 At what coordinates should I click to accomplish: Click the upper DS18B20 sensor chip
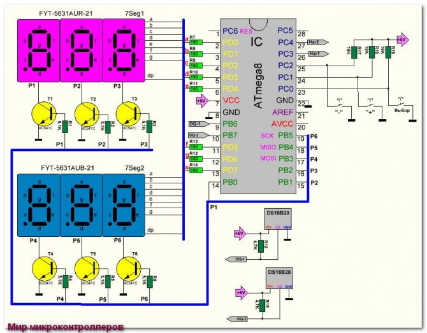[277, 217]
